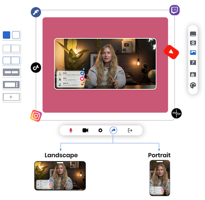Add a new layout with plus button
Image resolution: width=205 pixels, height=200 pixels.
point(11,97)
